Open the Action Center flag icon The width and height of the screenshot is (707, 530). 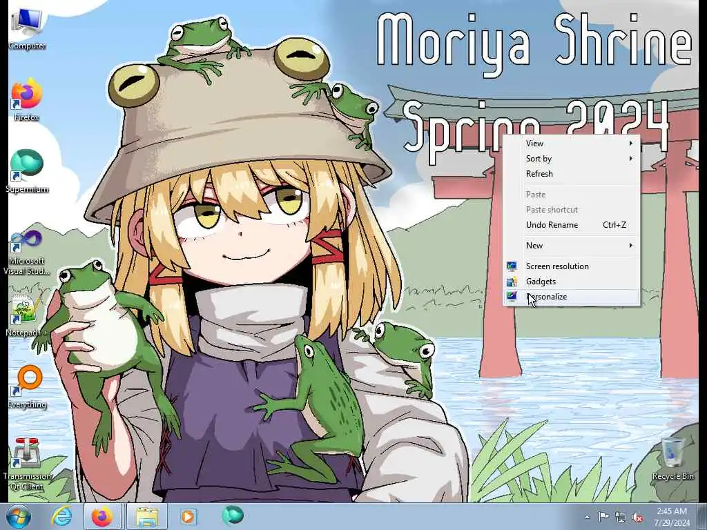[x=603, y=517]
